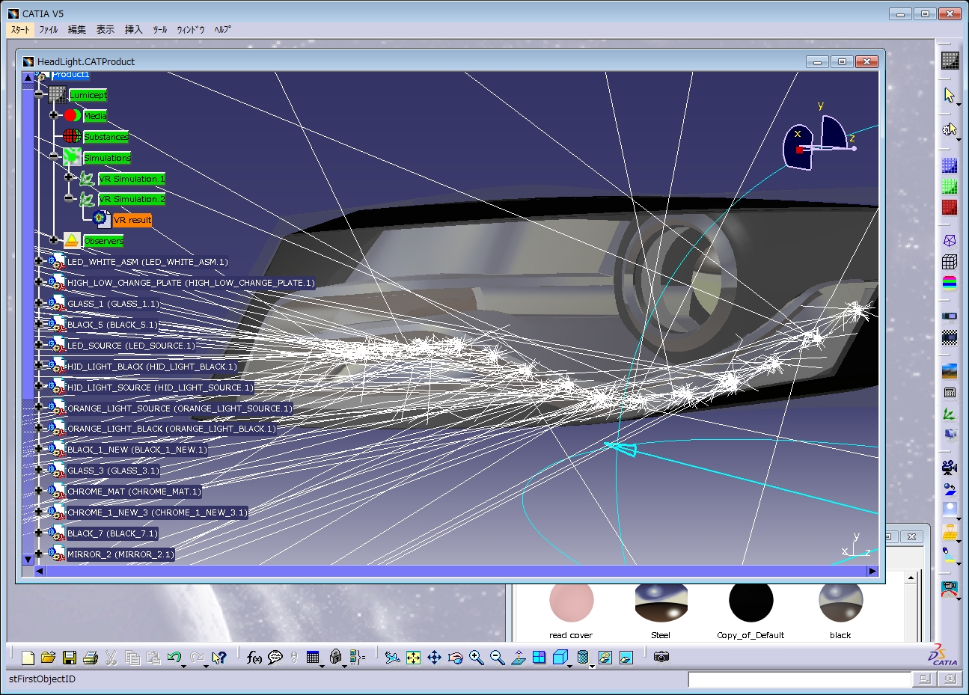Select the VR result tree item
Image resolution: width=969 pixels, height=695 pixels.
point(132,220)
